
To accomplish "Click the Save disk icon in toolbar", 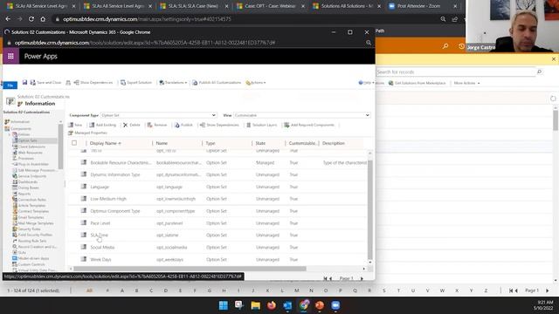I will [24, 83].
